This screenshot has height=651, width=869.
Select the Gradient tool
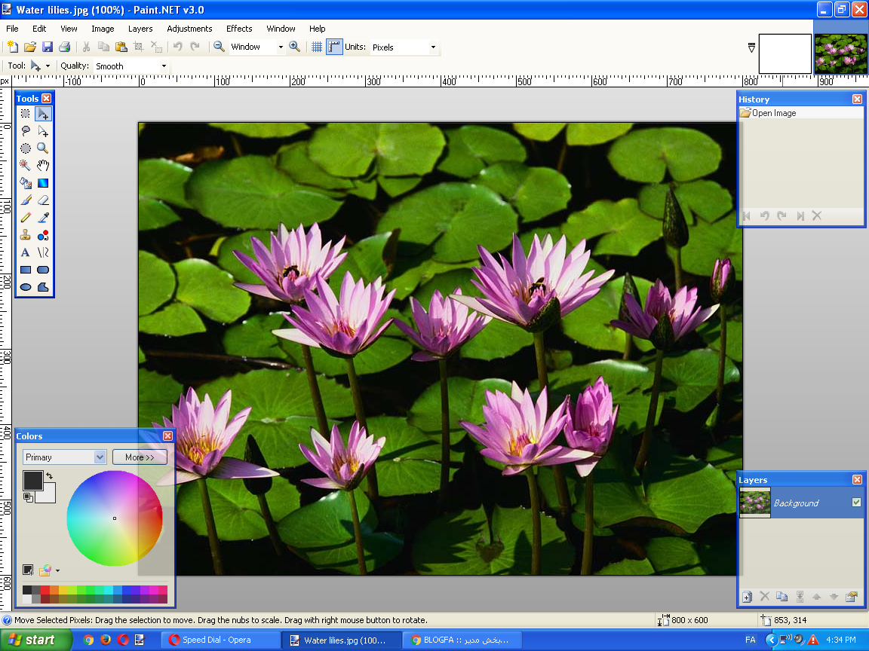click(43, 183)
